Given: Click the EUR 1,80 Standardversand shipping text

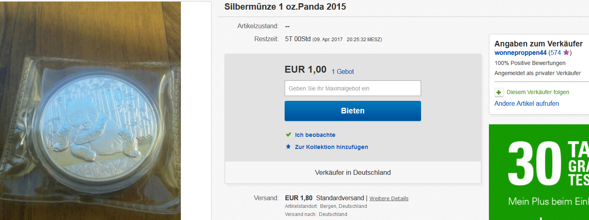Looking at the screenshot, I should pos(325,198).
